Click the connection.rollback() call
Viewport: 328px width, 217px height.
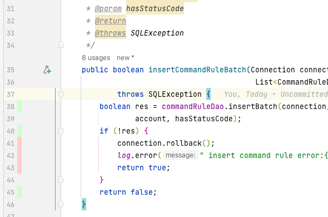pyautogui.click(x=166, y=143)
